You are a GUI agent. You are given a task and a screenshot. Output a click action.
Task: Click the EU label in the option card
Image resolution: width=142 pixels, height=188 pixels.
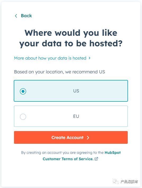(76, 116)
